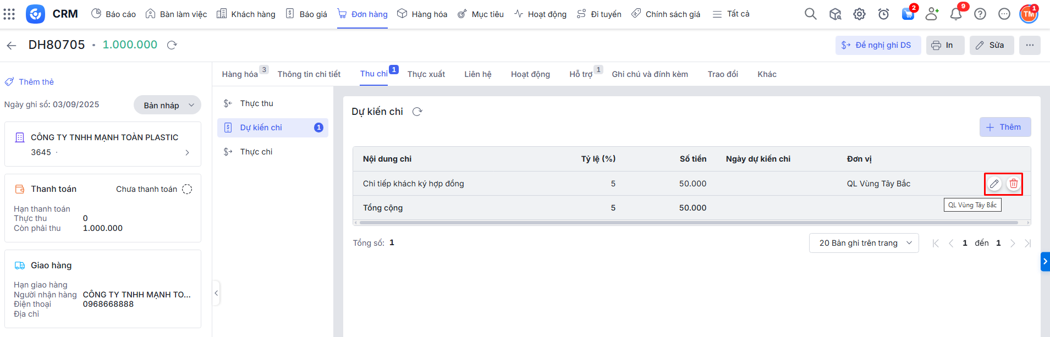Click the edit pencil icon in expense row

(x=994, y=184)
